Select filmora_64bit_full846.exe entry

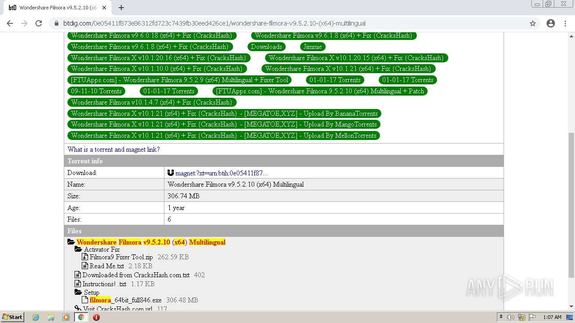tap(126, 300)
